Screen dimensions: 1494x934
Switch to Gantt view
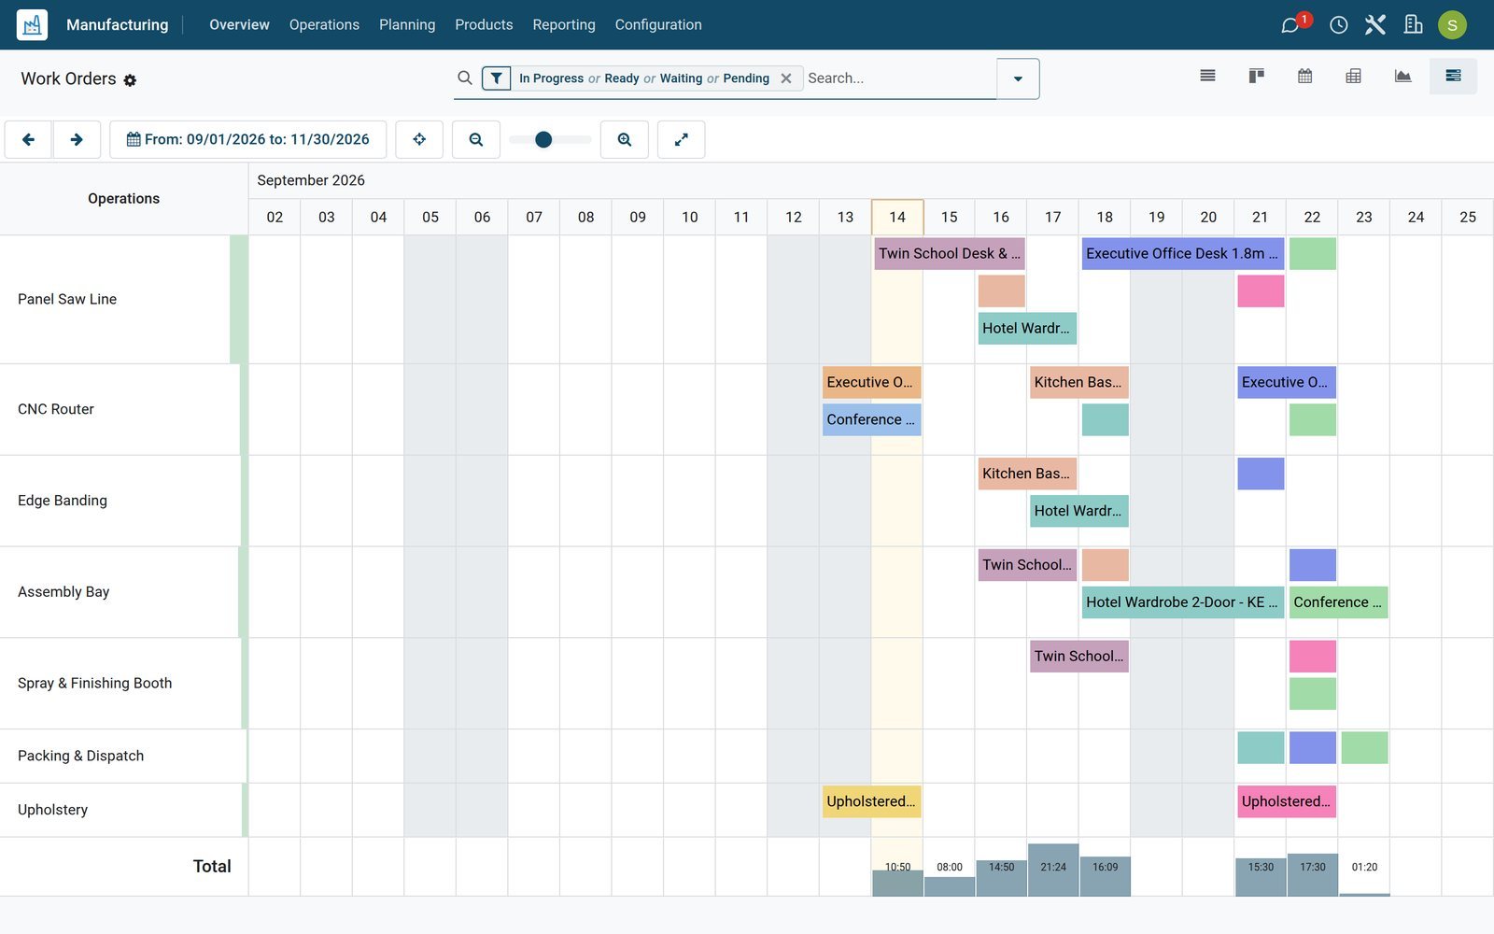1453,77
